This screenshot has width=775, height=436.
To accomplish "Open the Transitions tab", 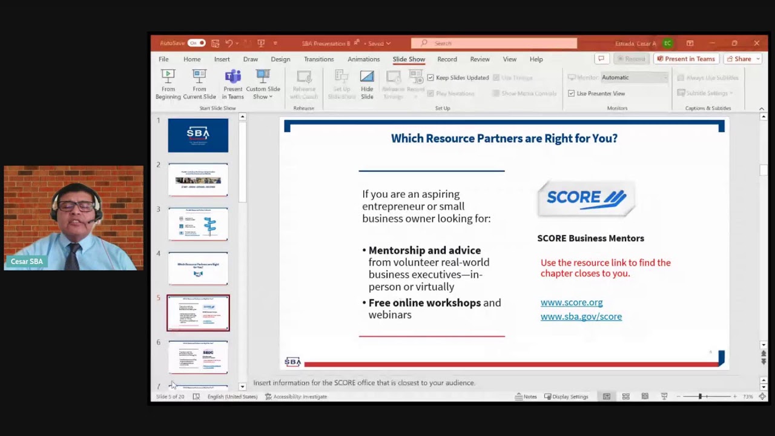I will pyautogui.click(x=318, y=59).
